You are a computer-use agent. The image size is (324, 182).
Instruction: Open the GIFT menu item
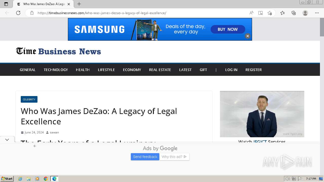point(203,70)
